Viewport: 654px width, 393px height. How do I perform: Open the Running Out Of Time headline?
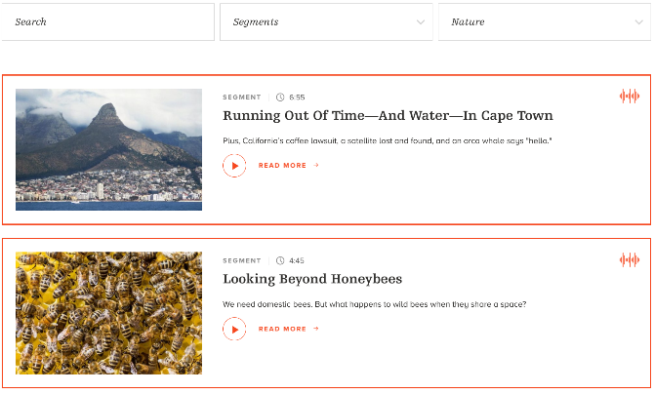[x=388, y=115]
